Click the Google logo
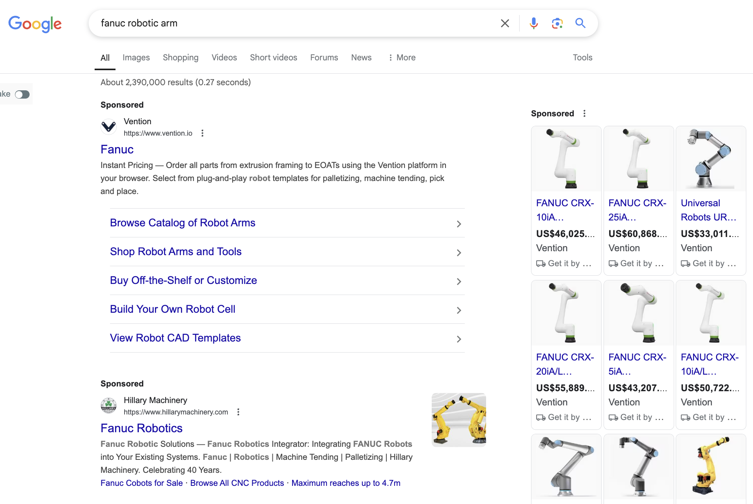Image resolution: width=753 pixels, height=504 pixels. click(x=35, y=24)
